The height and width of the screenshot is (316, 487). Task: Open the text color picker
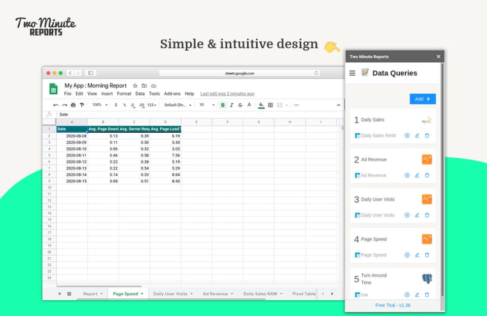tap(249, 105)
